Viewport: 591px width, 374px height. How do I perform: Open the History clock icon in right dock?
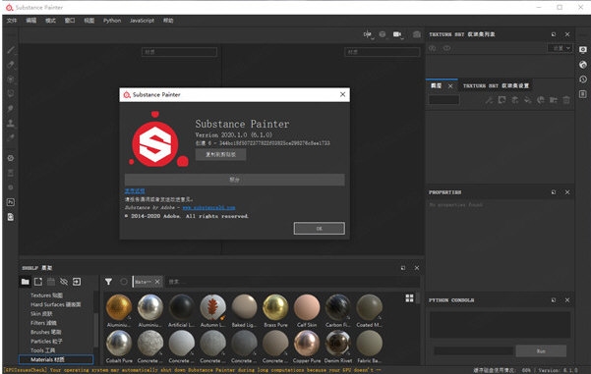coord(583,79)
